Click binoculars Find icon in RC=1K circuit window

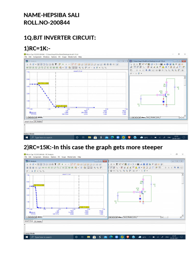[x=150, y=70]
